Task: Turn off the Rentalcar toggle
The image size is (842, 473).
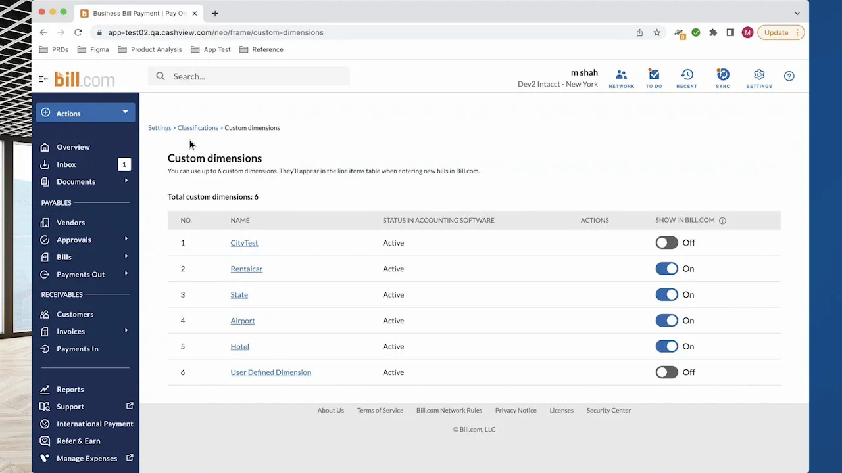Action: click(x=666, y=269)
